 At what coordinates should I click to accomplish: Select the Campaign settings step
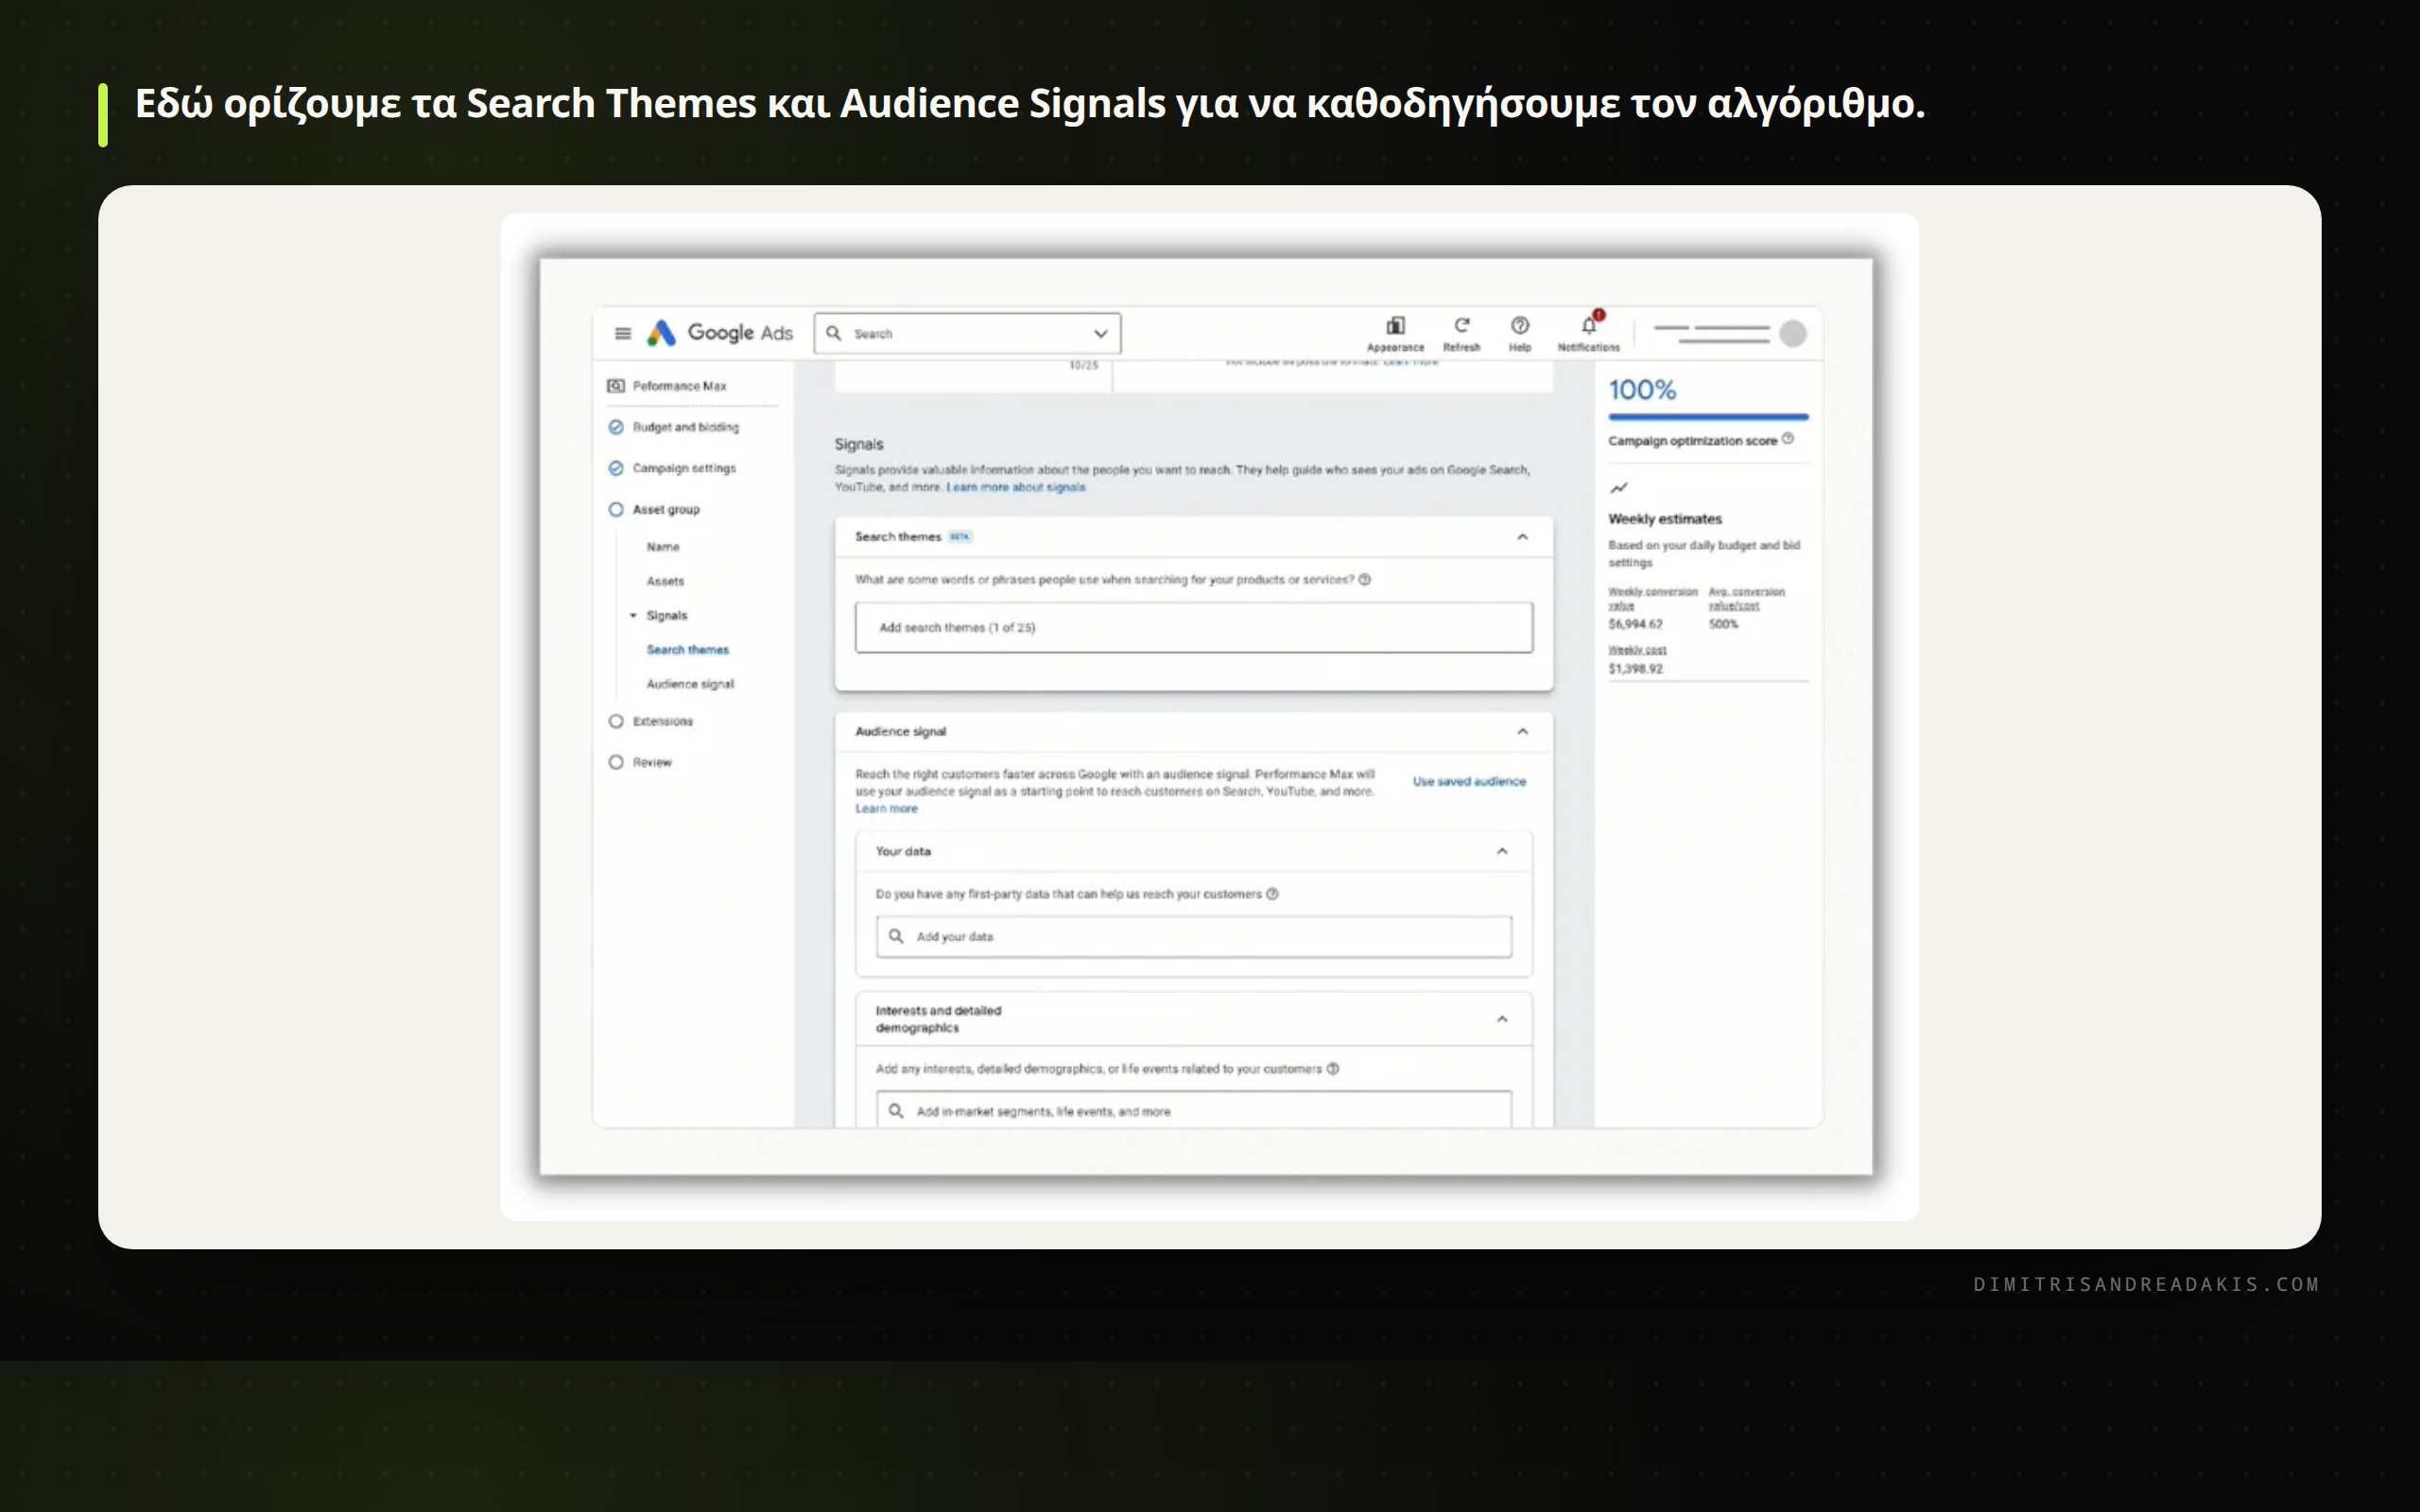pyautogui.click(x=672, y=468)
